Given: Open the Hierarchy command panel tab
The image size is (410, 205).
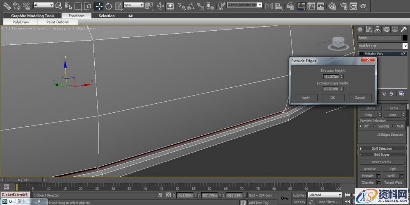Looking at the screenshot, I should click(378, 30).
